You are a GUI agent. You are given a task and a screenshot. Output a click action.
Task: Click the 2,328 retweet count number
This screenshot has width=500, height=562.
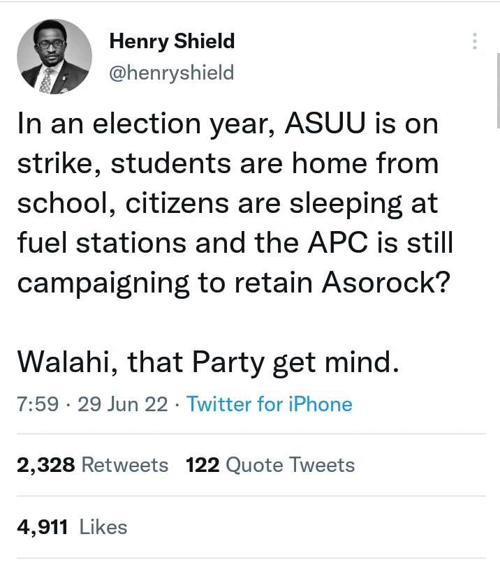pyautogui.click(x=45, y=465)
